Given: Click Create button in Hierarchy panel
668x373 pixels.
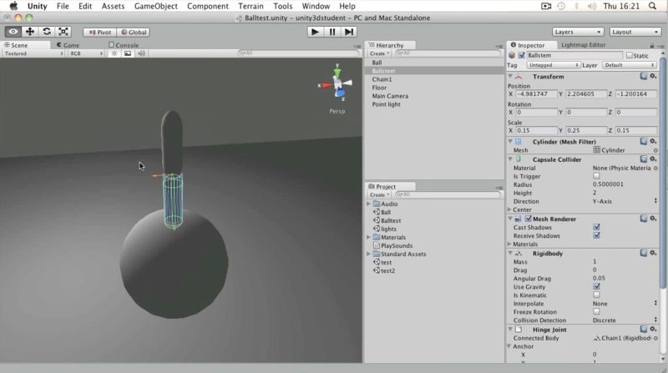Looking at the screenshot, I should pyautogui.click(x=379, y=53).
